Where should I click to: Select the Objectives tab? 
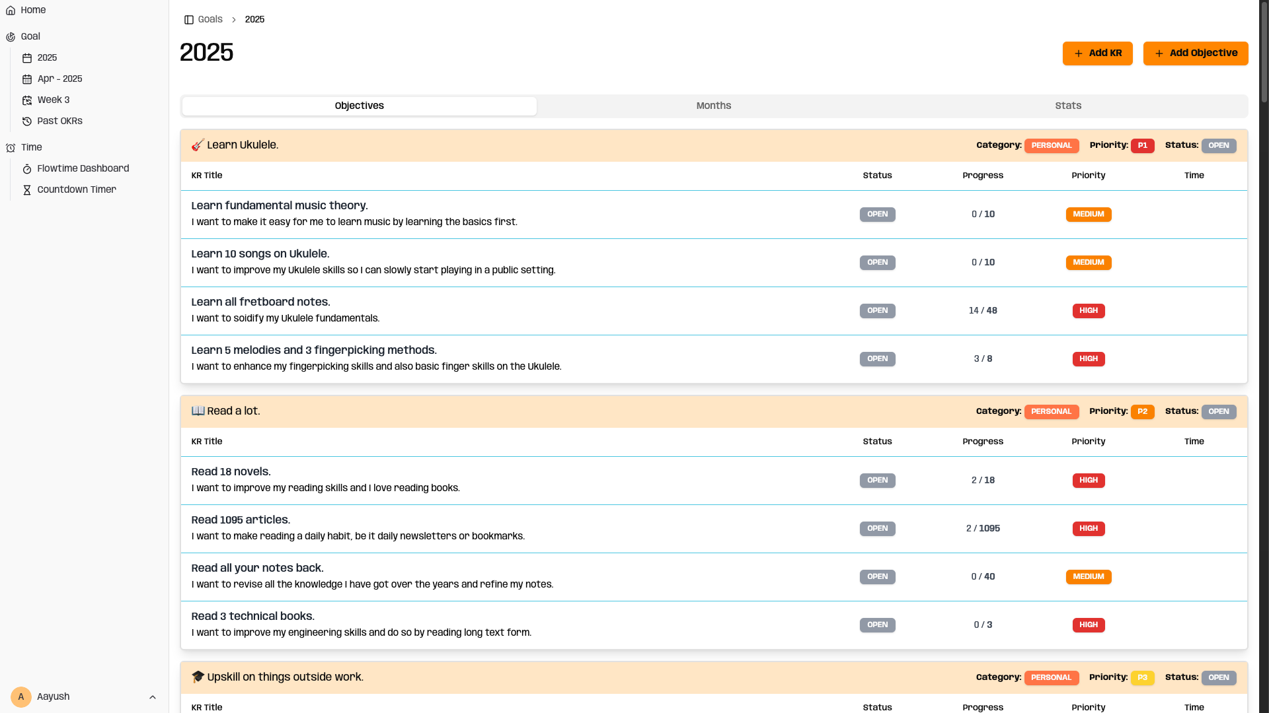click(x=359, y=106)
